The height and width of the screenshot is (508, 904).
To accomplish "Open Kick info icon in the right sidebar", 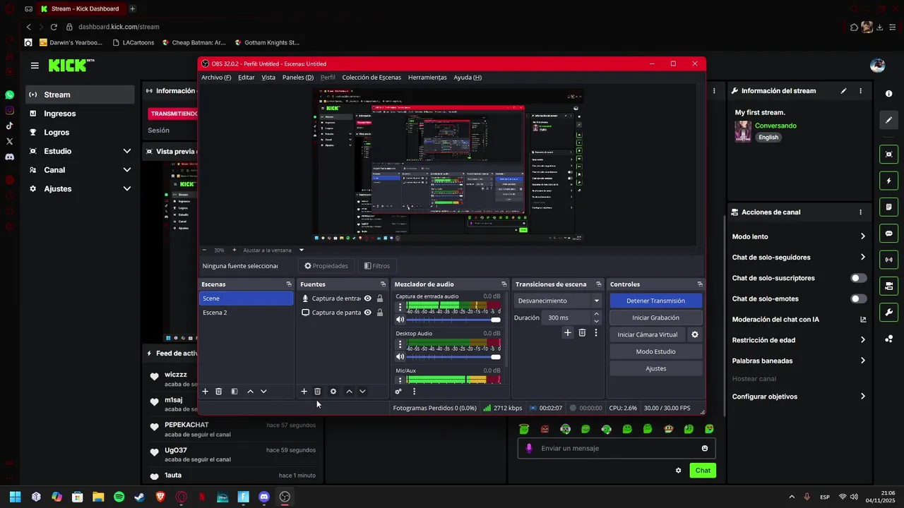I will 888,94.
